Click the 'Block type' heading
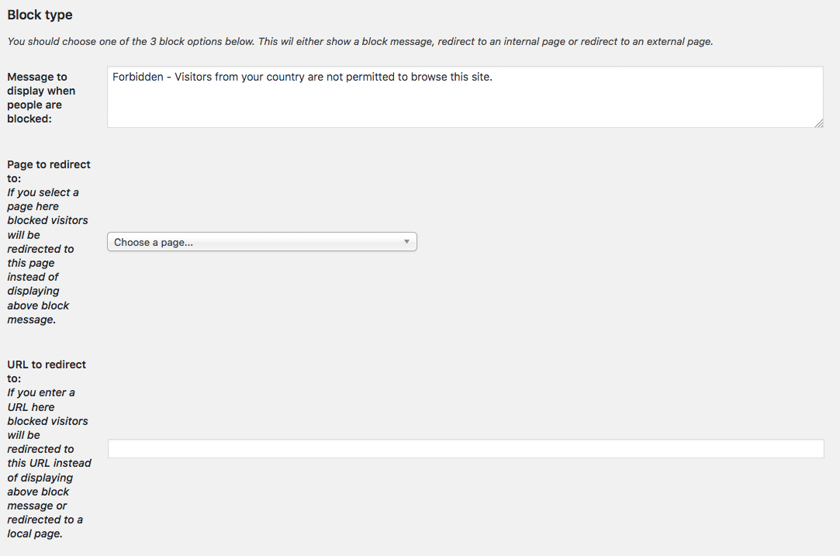This screenshot has height=556, width=840. tap(40, 15)
